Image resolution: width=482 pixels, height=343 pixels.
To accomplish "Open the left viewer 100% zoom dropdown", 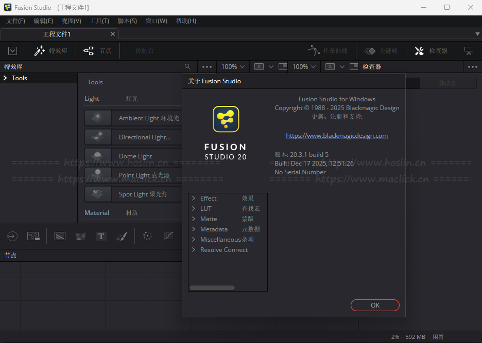I will (233, 67).
